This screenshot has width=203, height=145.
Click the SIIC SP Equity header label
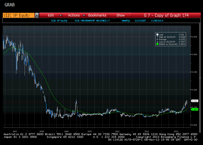click(59, 21)
